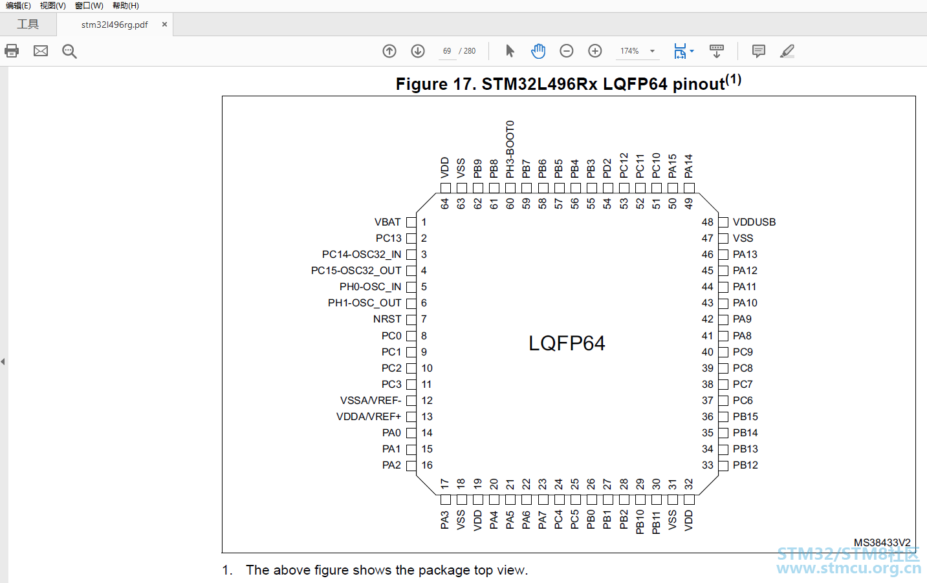Click the NRST pin label
This screenshot has width=927, height=583.
click(387, 319)
